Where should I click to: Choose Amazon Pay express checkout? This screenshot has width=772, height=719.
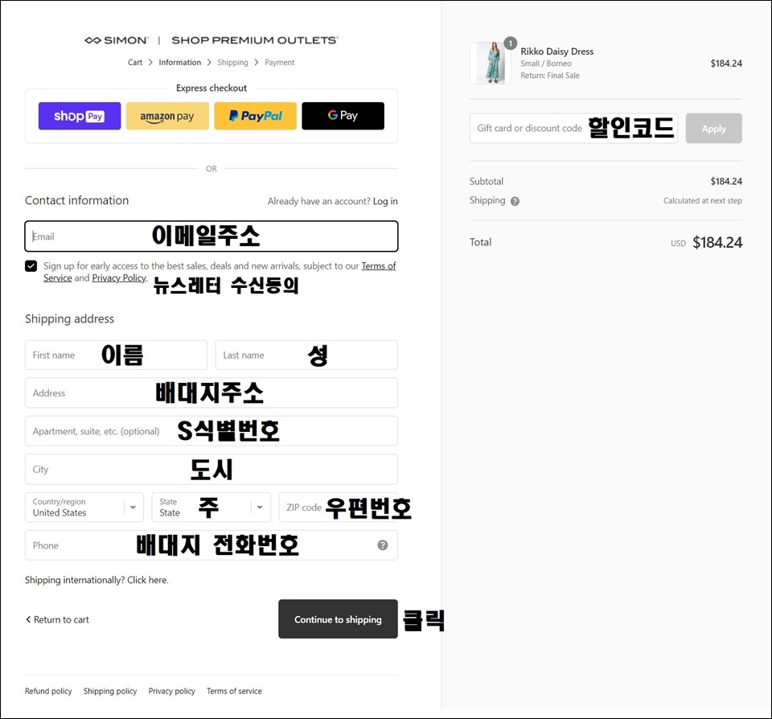(x=167, y=116)
